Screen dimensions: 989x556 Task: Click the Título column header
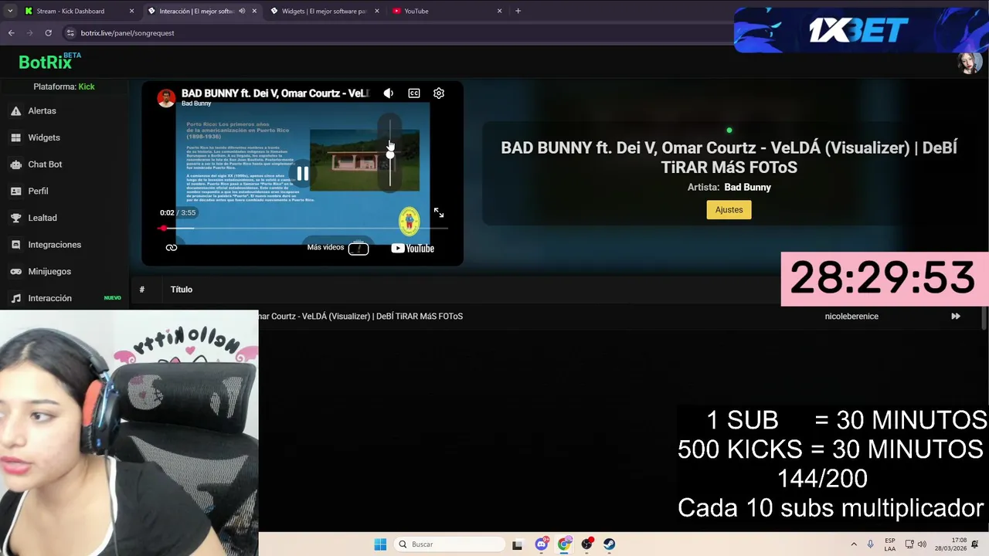pos(182,290)
